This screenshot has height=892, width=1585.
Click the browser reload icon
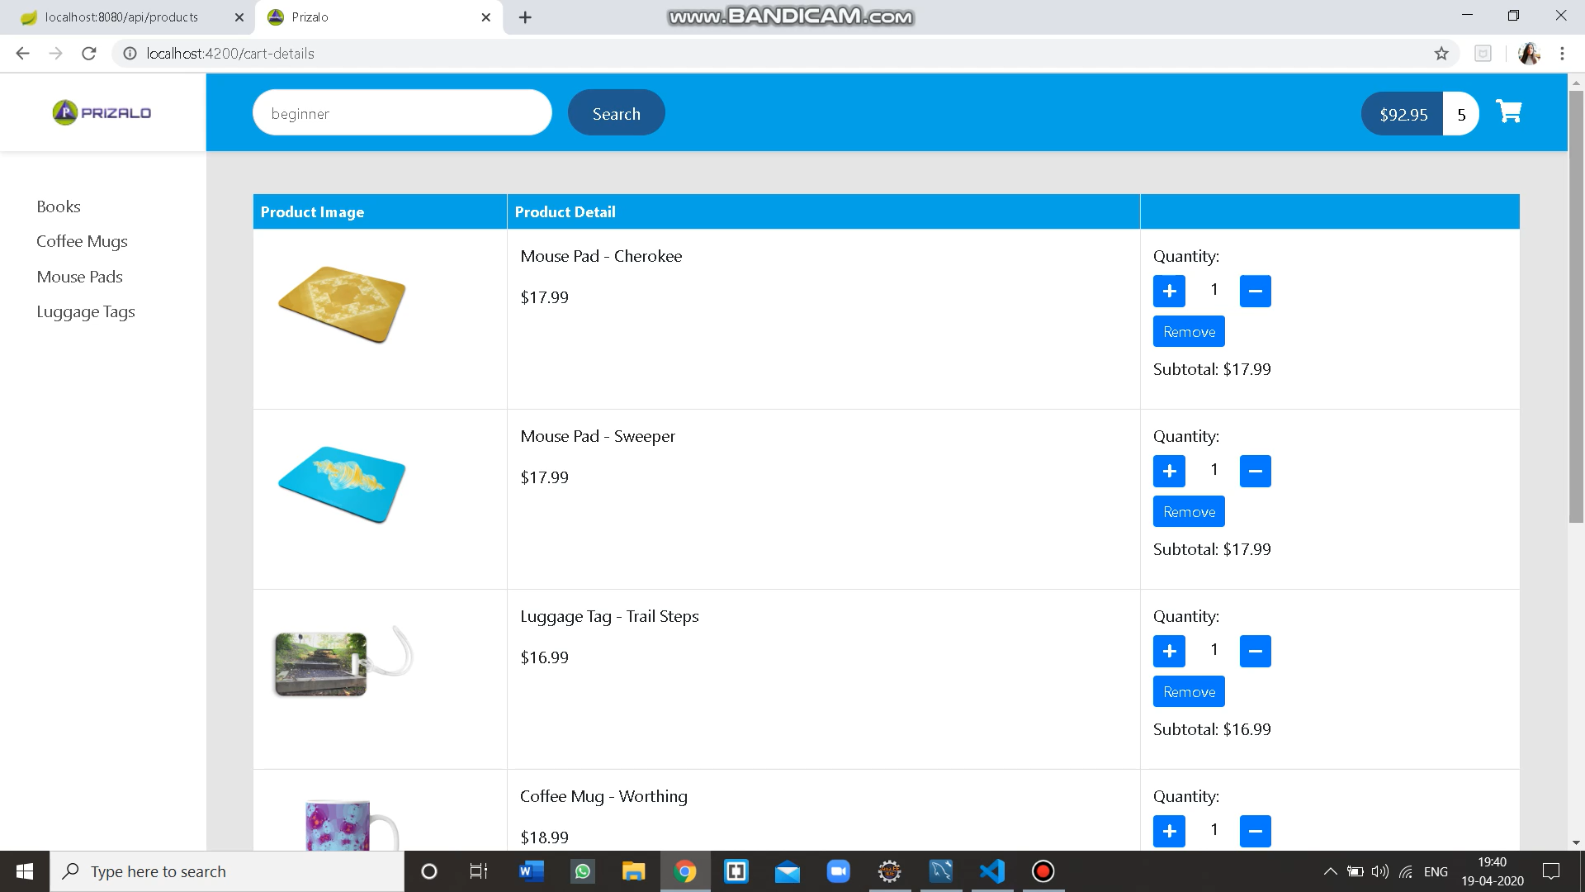(89, 53)
